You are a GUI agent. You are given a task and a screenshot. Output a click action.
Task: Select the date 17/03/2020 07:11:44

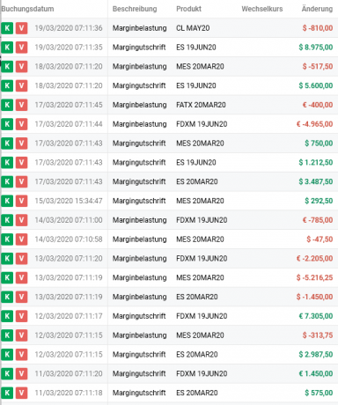[x=69, y=124]
